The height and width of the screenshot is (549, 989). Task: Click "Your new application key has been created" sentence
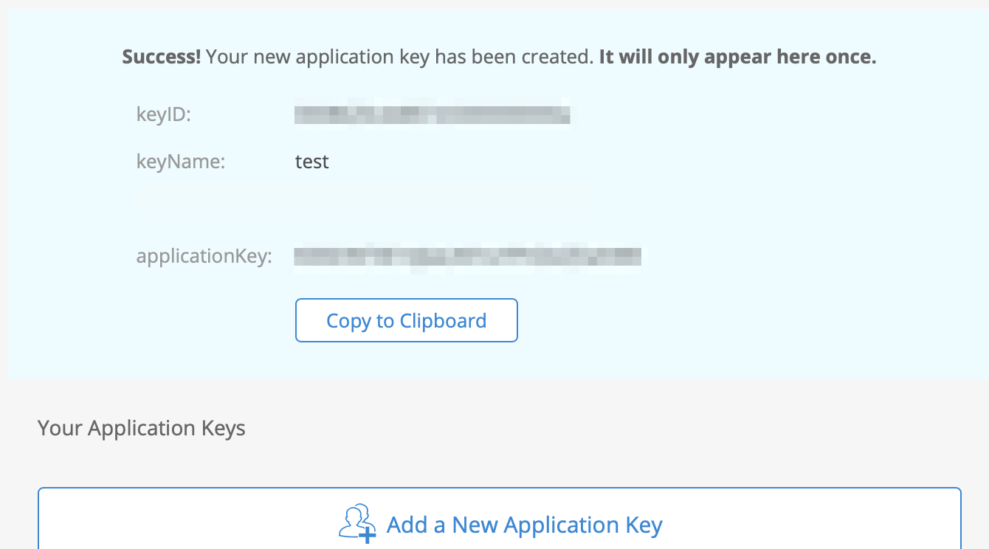click(399, 57)
